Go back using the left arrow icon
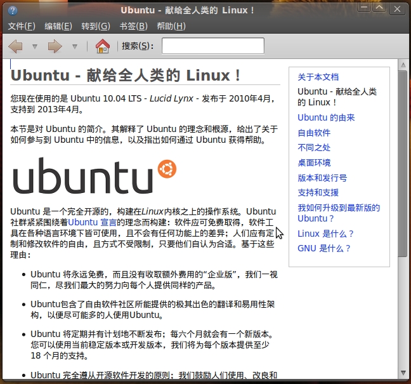This screenshot has height=384, width=411. coord(15,46)
